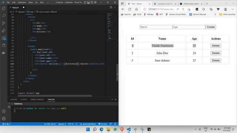
Task: Open the browser Collections icon
Action: [211, 9]
